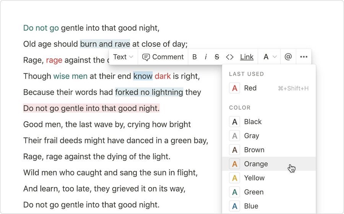The width and height of the screenshot is (344, 214).
Task: Click the gray A color swatch
Action: pos(235,136)
